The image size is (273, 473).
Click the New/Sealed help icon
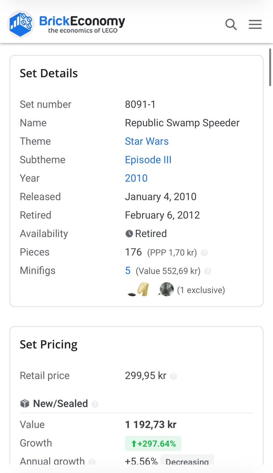pyautogui.click(x=95, y=404)
